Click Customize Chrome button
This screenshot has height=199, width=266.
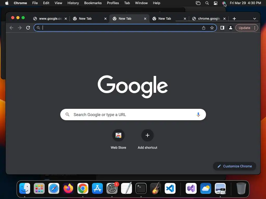[x=235, y=166]
